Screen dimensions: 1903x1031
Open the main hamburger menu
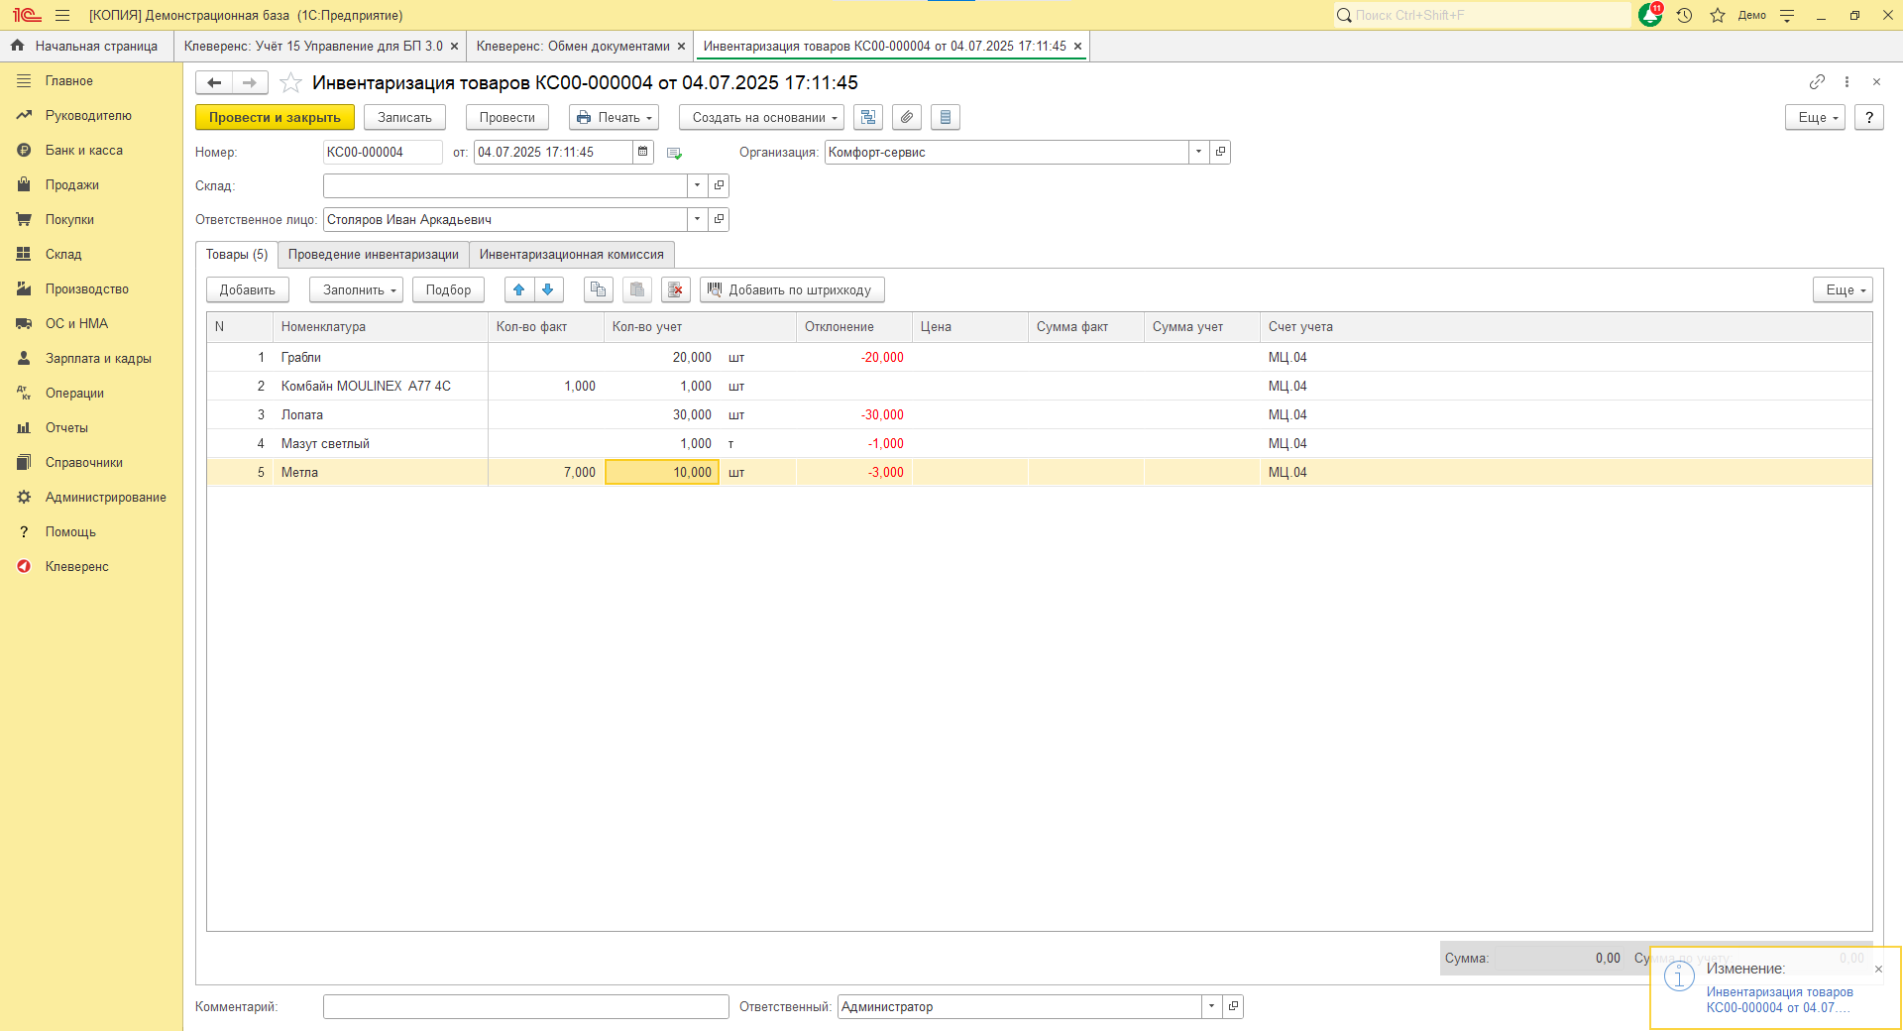point(62,15)
